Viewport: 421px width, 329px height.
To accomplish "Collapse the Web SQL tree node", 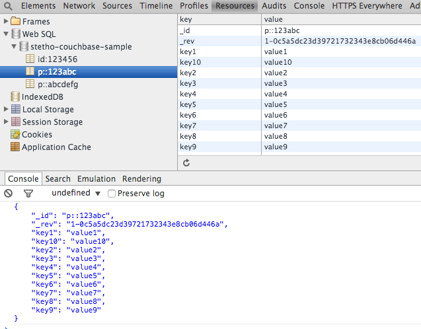I will point(6,34).
